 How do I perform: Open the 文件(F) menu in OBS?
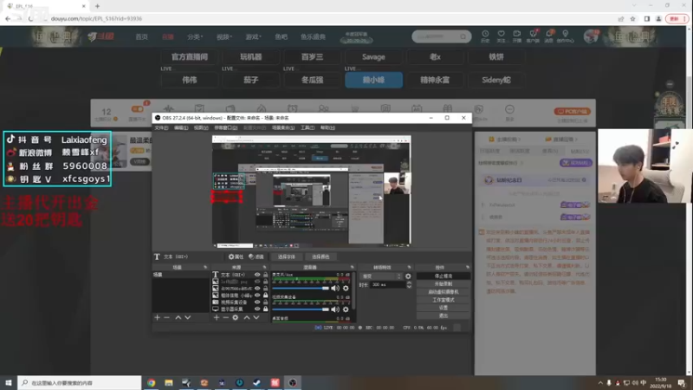pos(161,127)
